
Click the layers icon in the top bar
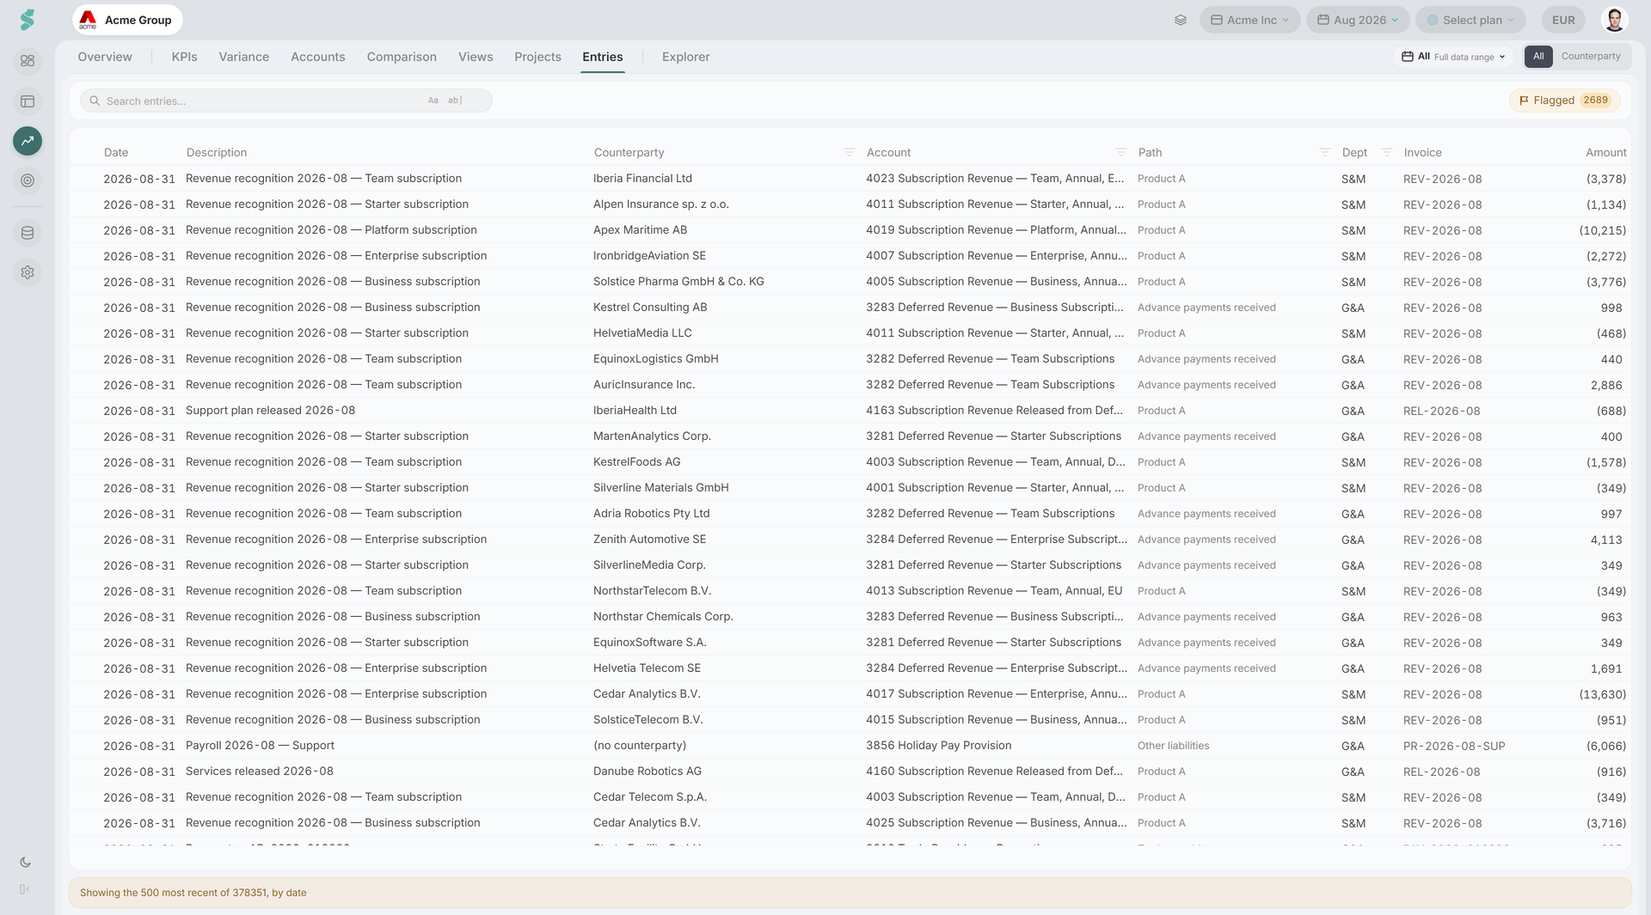(1181, 20)
